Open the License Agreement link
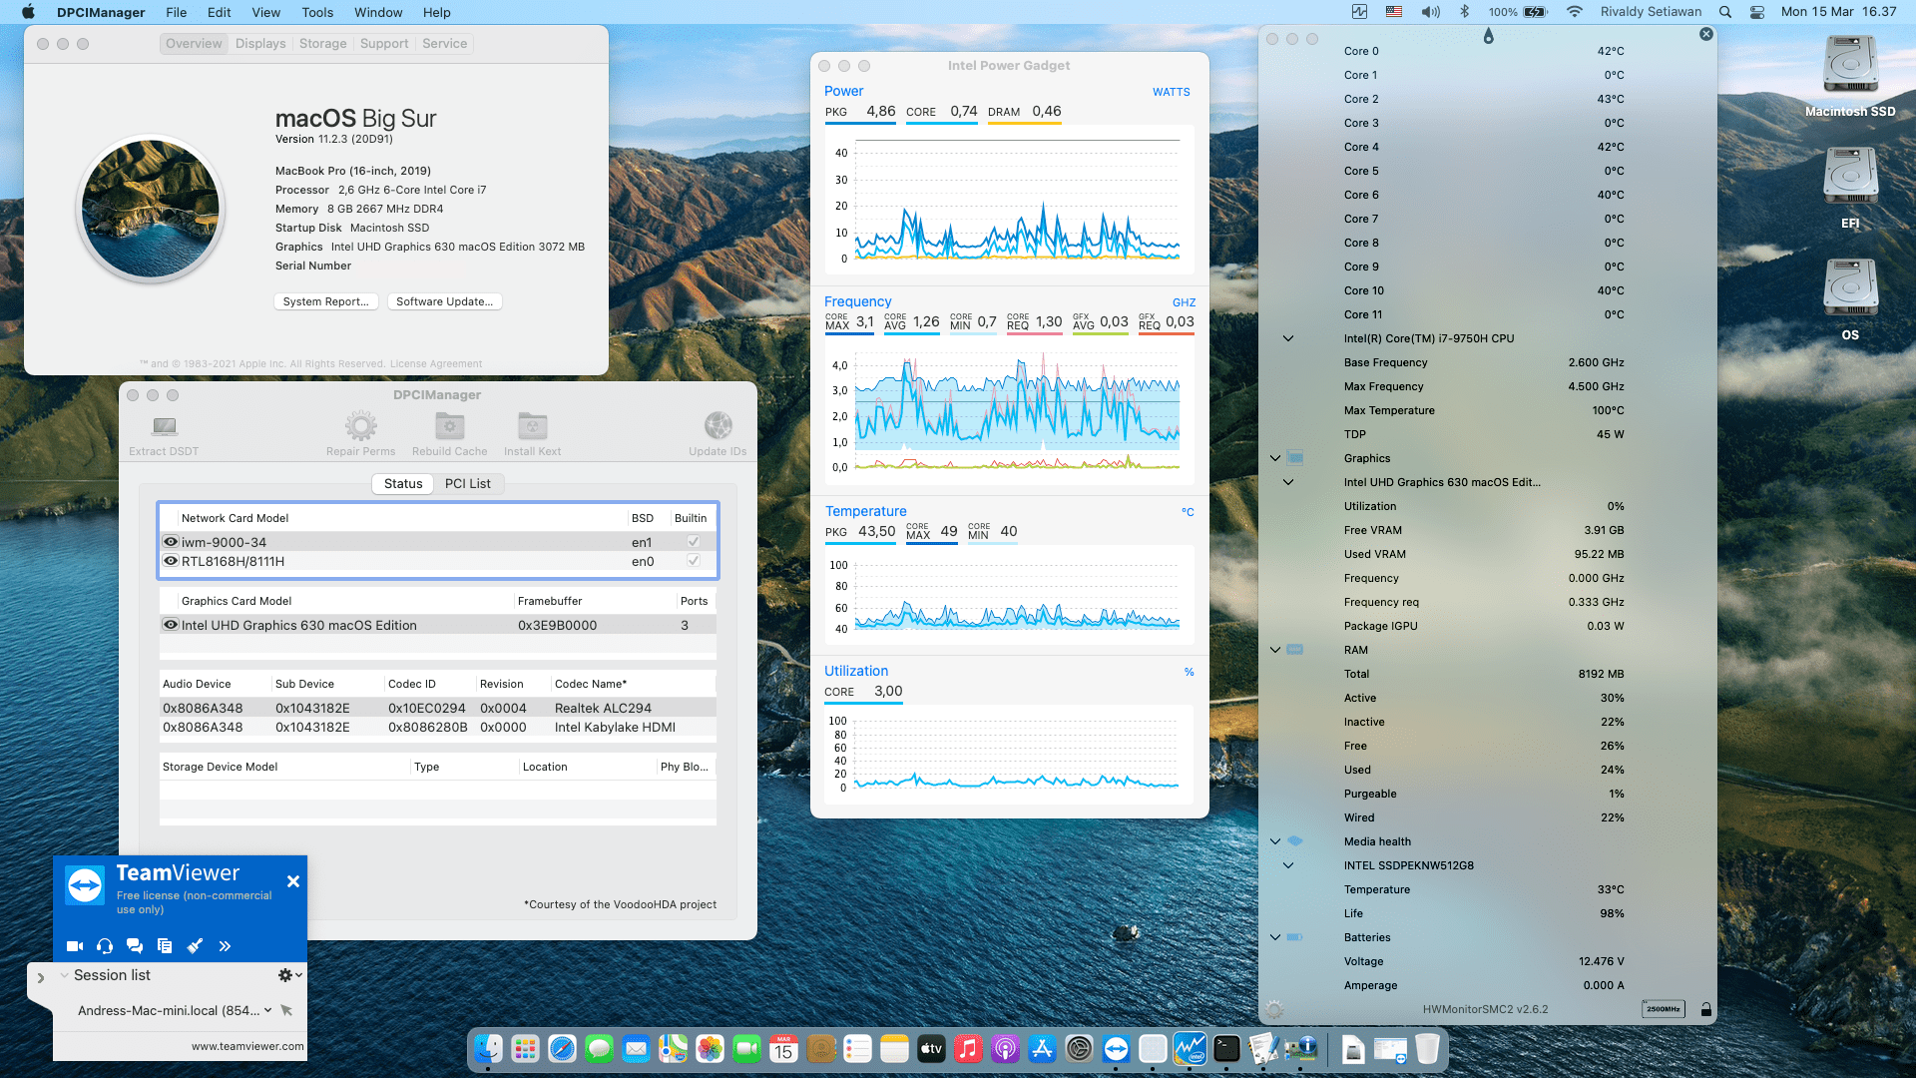 tap(436, 363)
